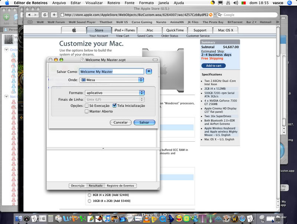This screenshot has width=297, height=224.
Task: Open Spotlight search in menu bar
Action: click(x=290, y=3)
